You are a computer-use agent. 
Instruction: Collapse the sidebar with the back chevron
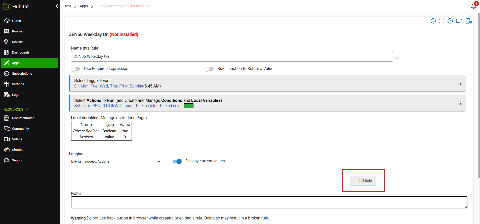pos(57,6)
